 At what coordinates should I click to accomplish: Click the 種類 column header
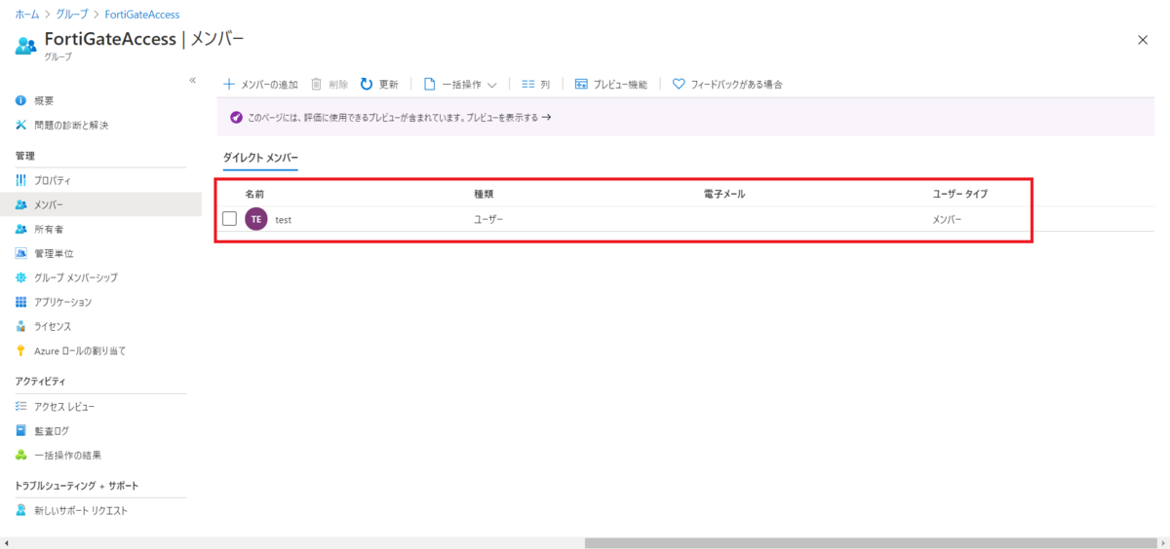[484, 195]
